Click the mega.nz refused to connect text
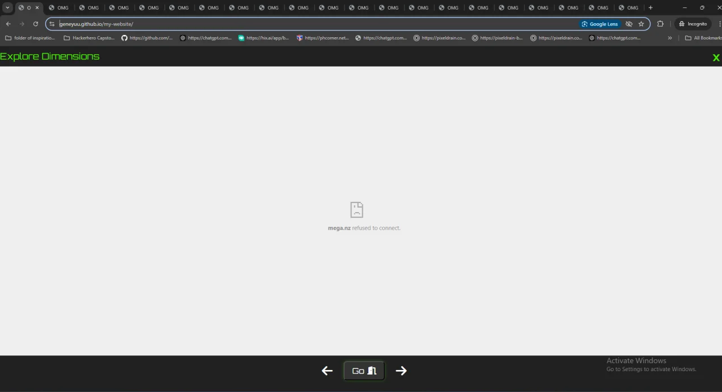Screen dimensions: 722x392 (x=364, y=228)
